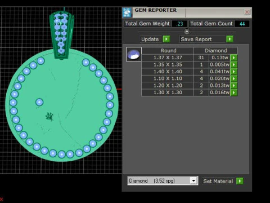
Task: Select the 1.35 X 1.35 size cell
Action: click(168, 65)
